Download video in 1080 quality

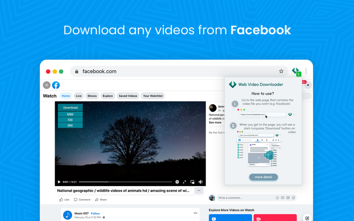click(70, 114)
